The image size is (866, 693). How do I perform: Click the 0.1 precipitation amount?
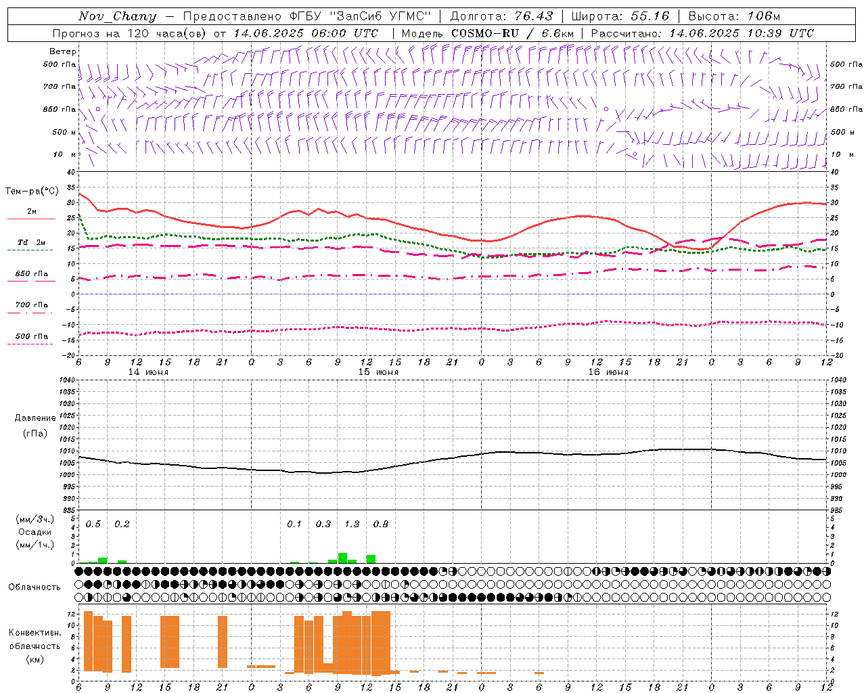tap(294, 524)
